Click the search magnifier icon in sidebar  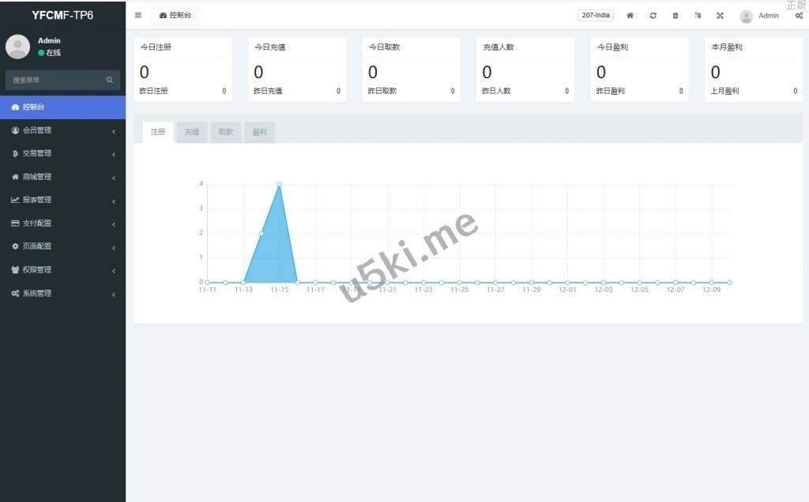pyautogui.click(x=110, y=80)
